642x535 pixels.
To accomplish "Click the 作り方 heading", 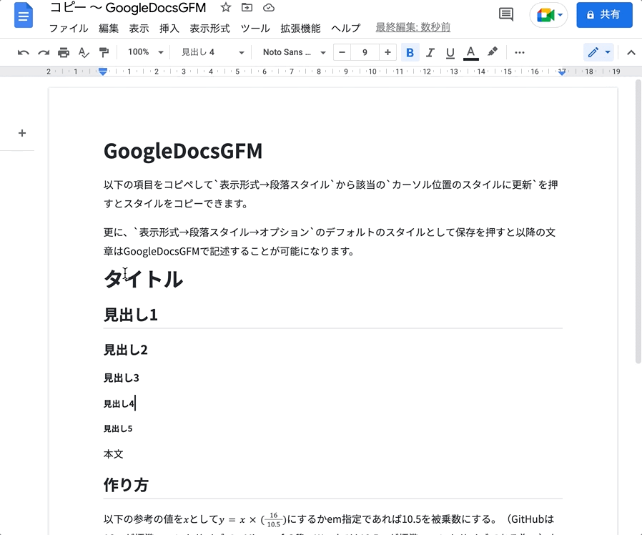I will [126, 485].
